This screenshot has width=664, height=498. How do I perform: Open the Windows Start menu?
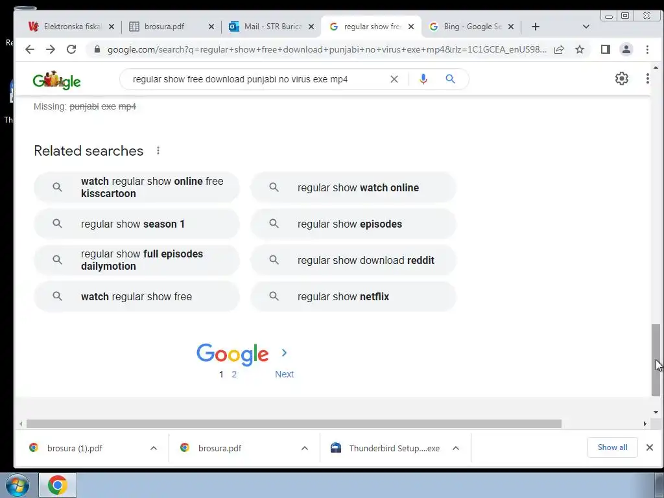tap(18, 485)
